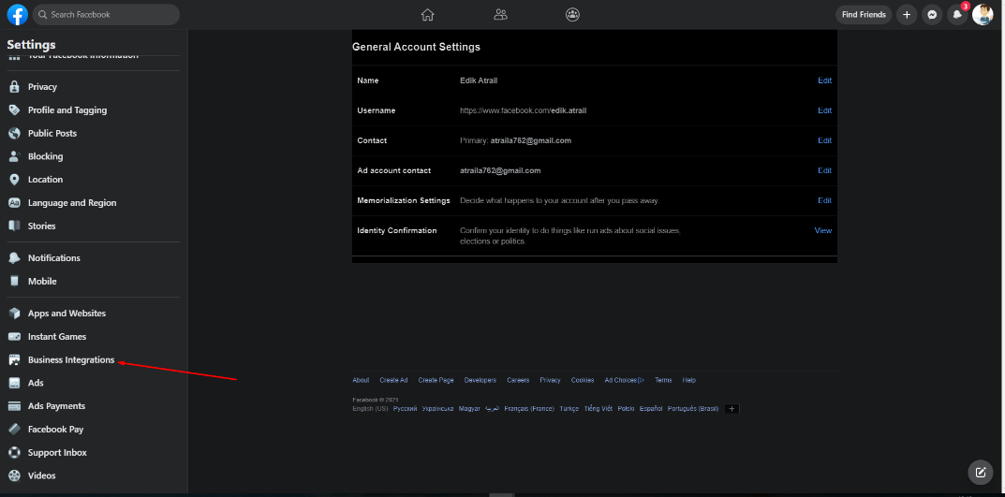View Identity Confirmation details
The width and height of the screenshot is (1005, 497).
822,230
